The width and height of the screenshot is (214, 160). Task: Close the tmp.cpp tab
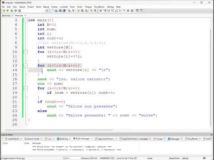click(25, 16)
